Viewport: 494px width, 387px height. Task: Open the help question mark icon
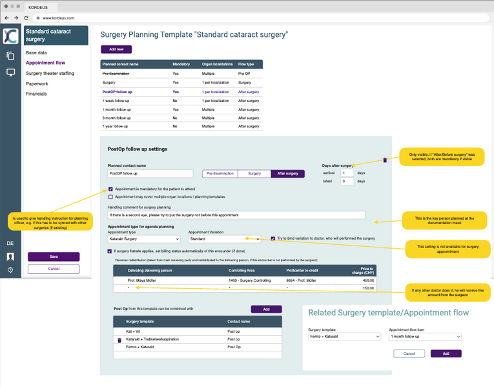[x=10, y=270]
